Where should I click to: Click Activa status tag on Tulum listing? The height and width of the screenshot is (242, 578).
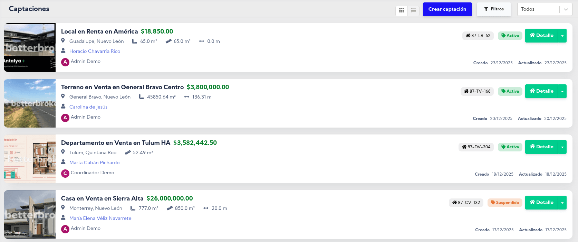[510, 147]
